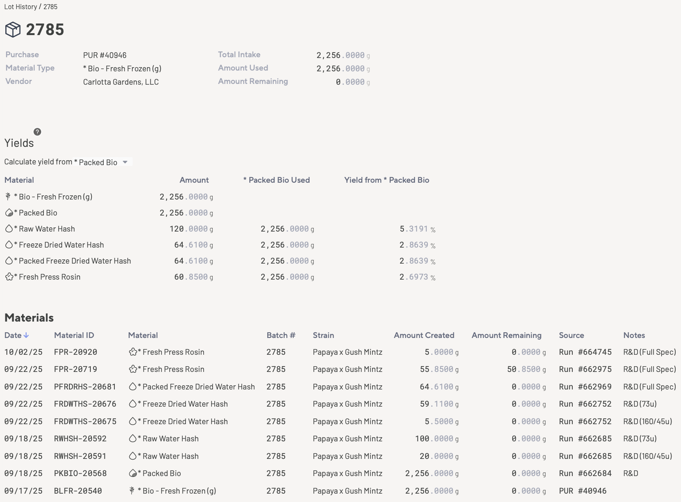Viewport: 681px width, 502px height.
Task: Open Run #662684 for Packed Bio
Action: pos(585,473)
